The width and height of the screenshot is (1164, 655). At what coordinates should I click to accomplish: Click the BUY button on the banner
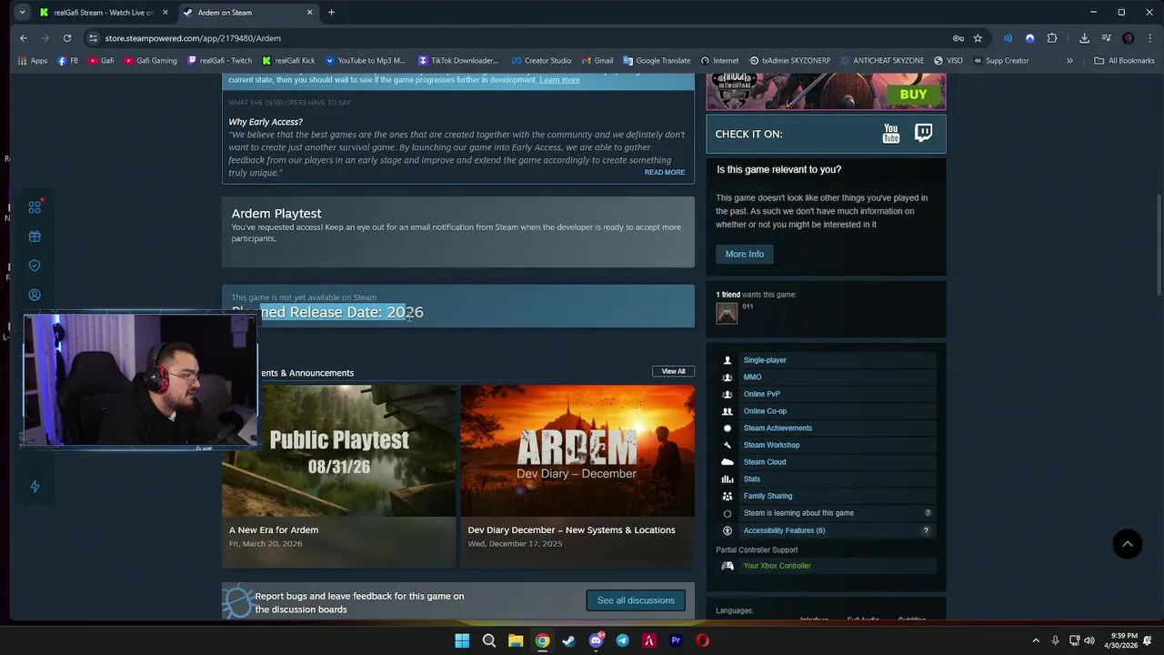(x=913, y=95)
